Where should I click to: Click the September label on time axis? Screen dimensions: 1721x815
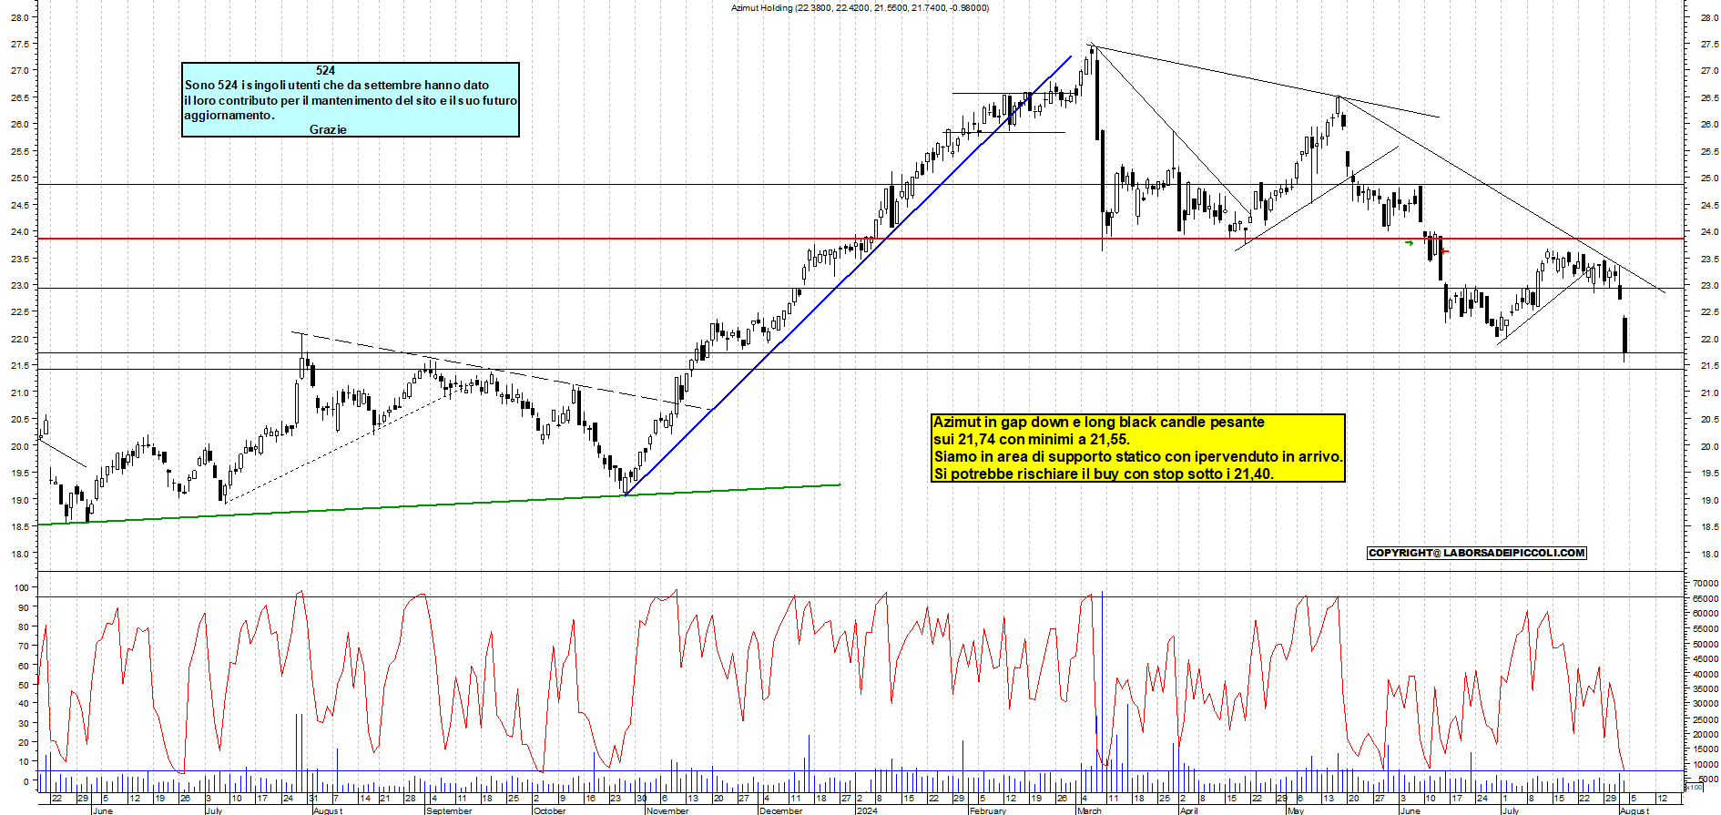click(450, 810)
